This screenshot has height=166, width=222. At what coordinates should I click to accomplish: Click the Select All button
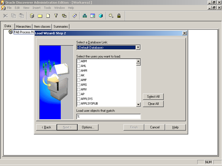153,96
